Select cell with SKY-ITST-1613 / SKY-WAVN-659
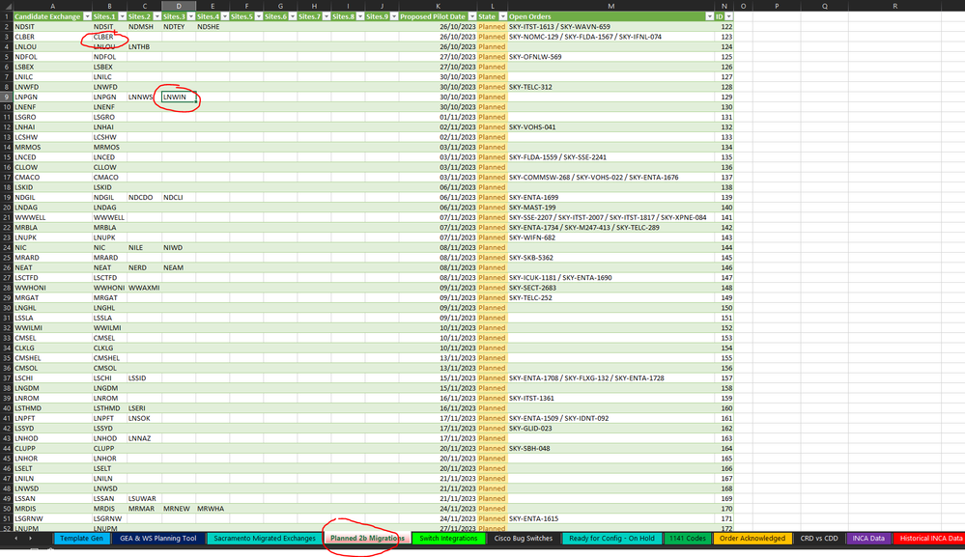 [x=611, y=26]
